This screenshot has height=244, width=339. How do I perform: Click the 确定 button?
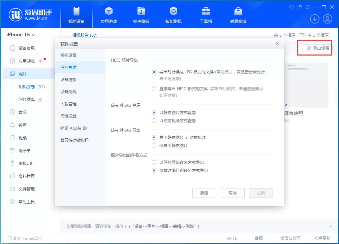pyautogui.click(x=204, y=193)
